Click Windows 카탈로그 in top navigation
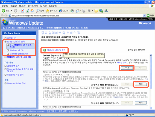Viewport: 155px width, 117px height. 16,28
